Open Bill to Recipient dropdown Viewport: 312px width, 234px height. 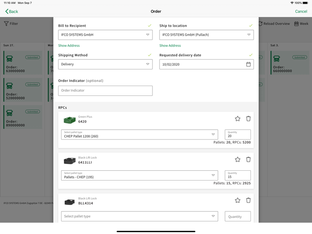pos(105,35)
